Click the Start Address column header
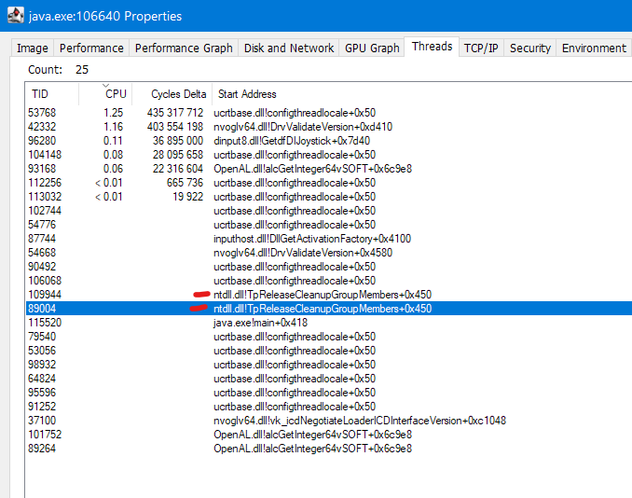632x498 pixels. click(x=246, y=94)
